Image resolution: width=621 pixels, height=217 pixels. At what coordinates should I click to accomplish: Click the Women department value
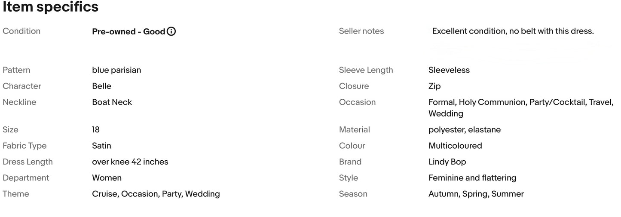tap(107, 178)
